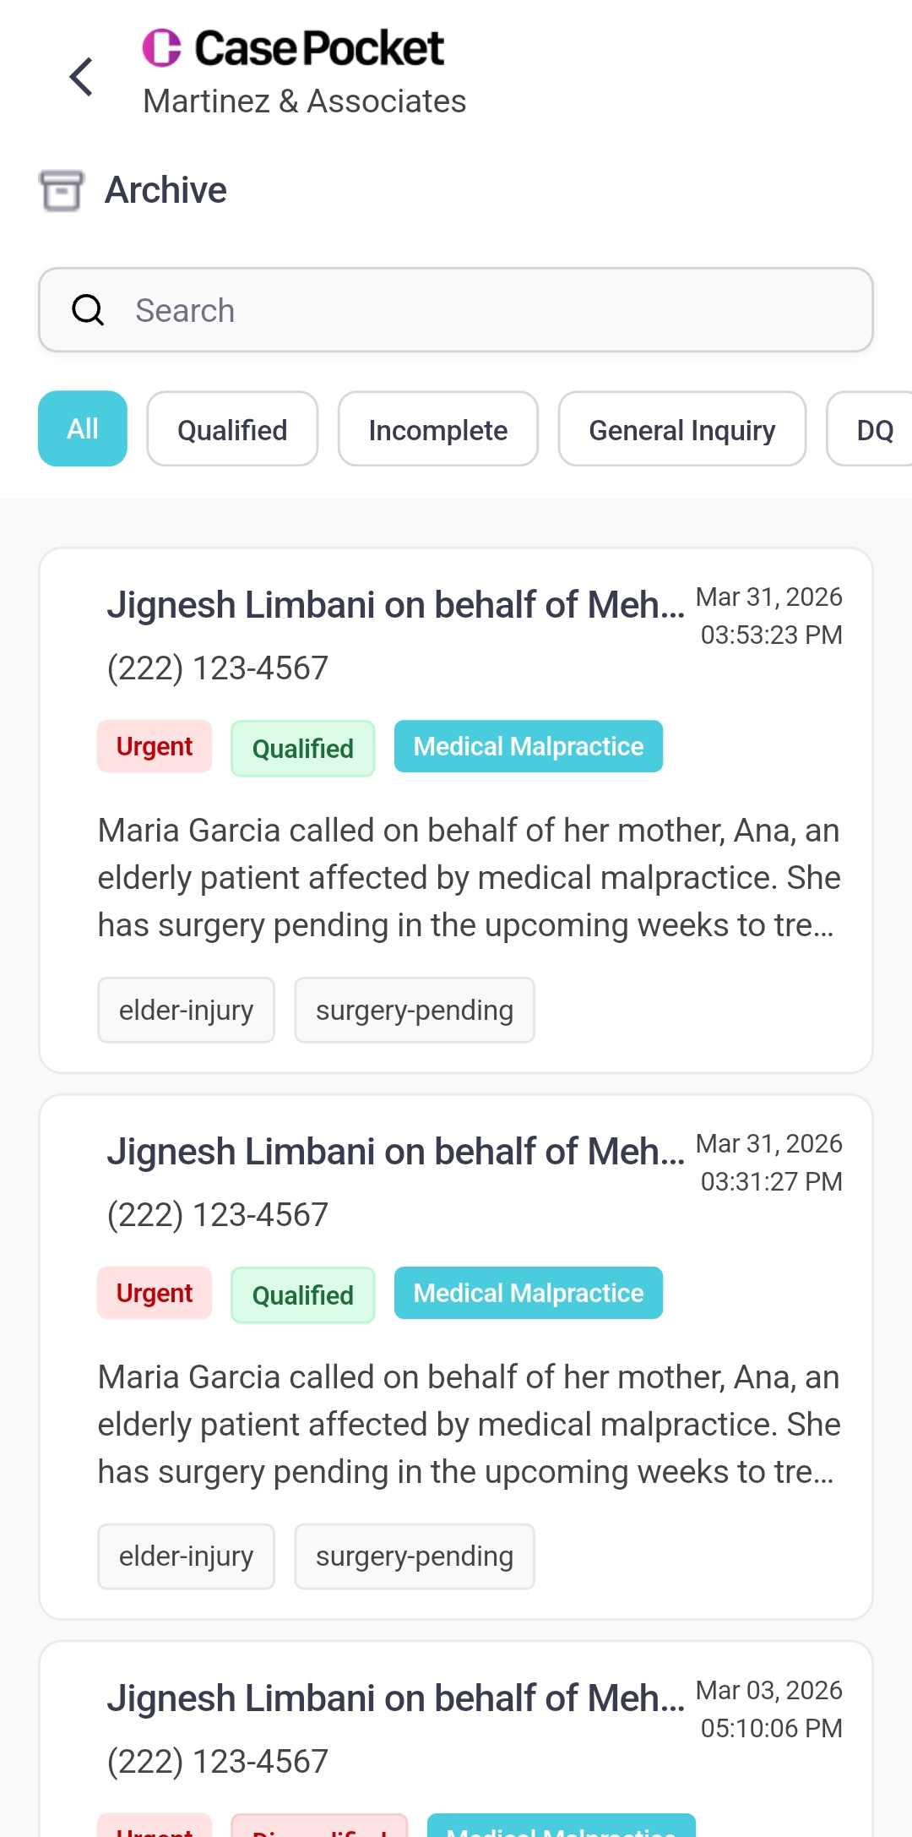Click the search magnifier icon

point(88,310)
